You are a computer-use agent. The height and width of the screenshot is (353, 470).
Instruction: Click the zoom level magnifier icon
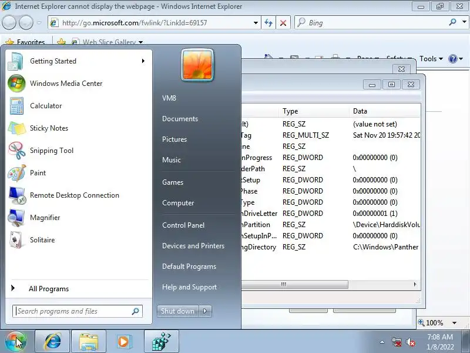[x=421, y=322]
